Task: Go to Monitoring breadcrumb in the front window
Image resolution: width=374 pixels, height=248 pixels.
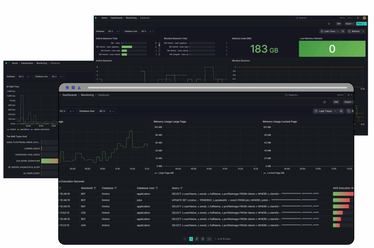Action: point(87,95)
